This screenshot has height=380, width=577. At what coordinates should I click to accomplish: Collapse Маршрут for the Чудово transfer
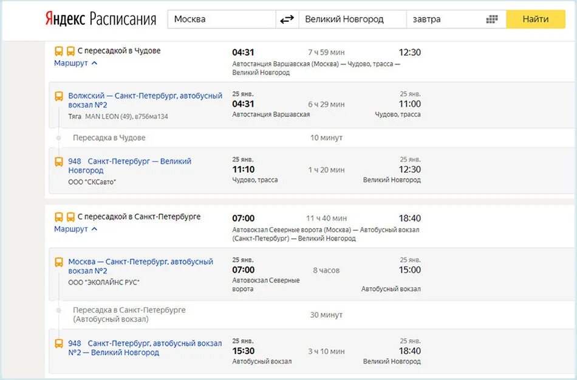pos(75,63)
